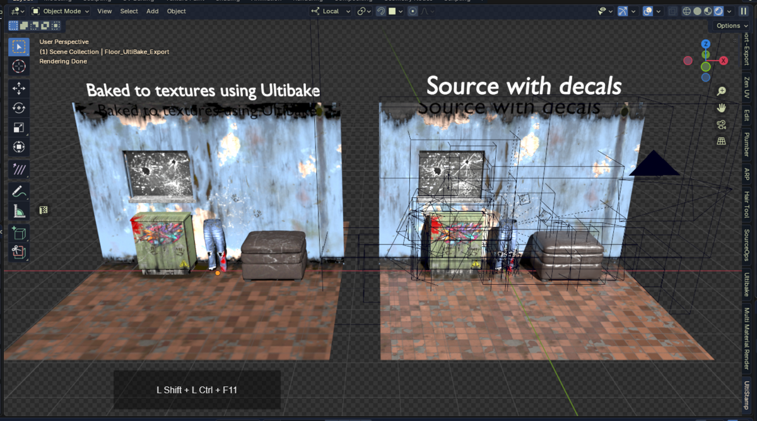Toggle the camera view icon
This screenshot has width=757, height=421.
[x=722, y=125]
